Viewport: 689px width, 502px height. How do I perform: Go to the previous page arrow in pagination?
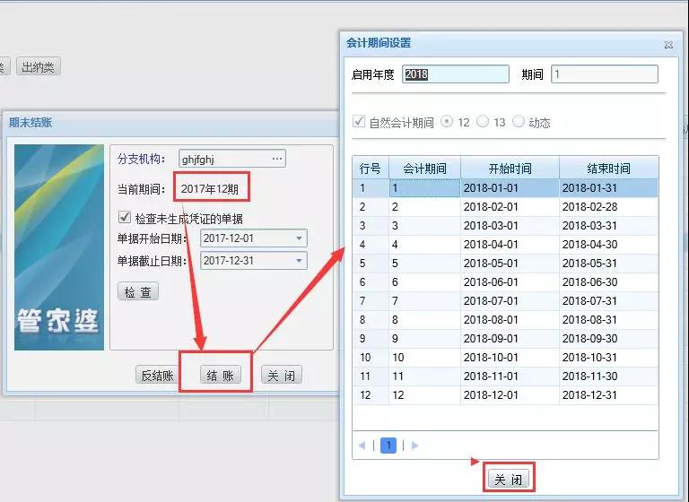point(362,446)
